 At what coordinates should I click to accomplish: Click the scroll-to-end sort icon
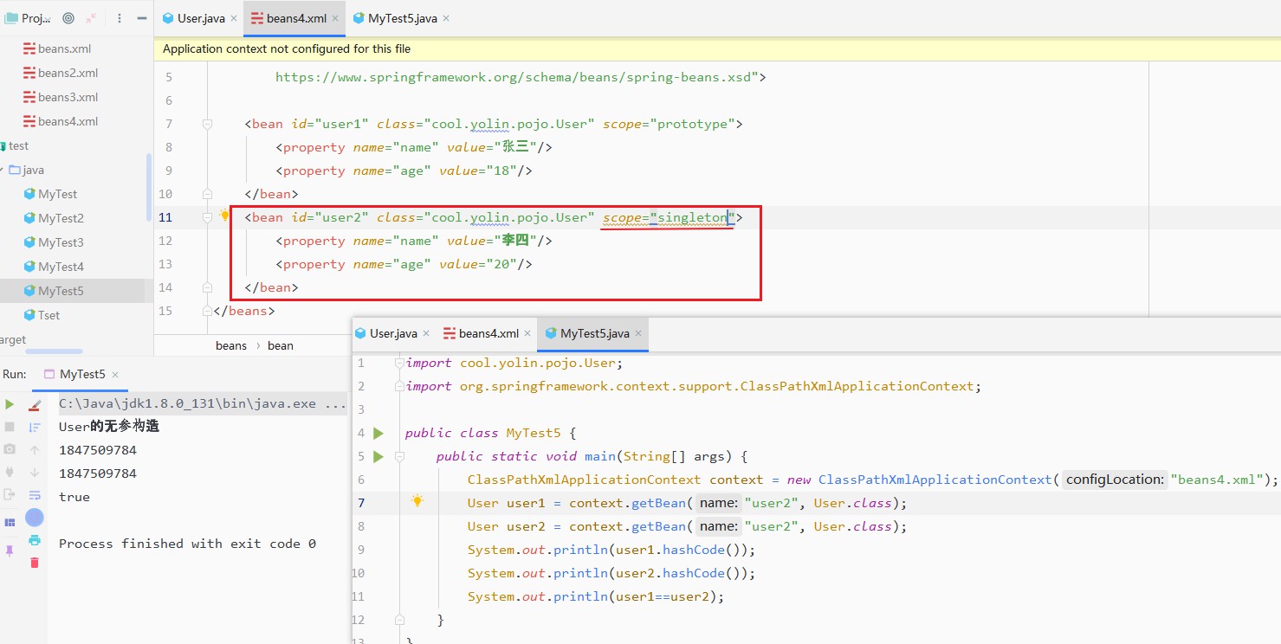(35, 427)
